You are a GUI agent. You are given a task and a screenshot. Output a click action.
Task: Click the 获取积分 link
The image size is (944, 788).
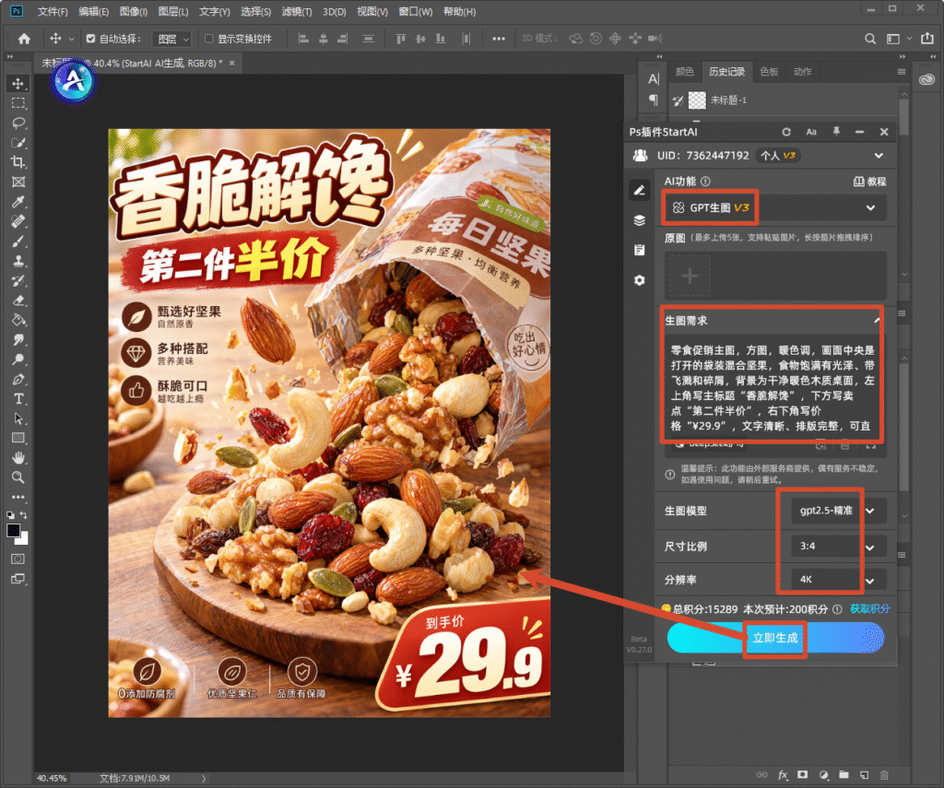click(869, 609)
